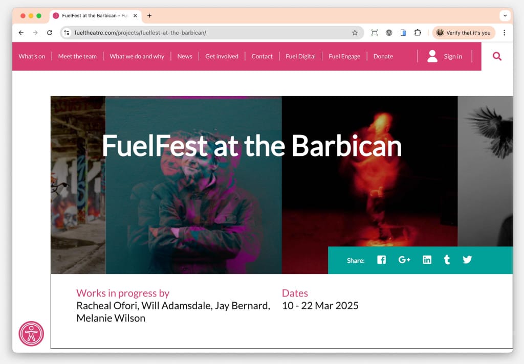Image resolution: width=524 pixels, height=364 pixels.
Task: Open the What's on menu
Action: pyautogui.click(x=32, y=56)
